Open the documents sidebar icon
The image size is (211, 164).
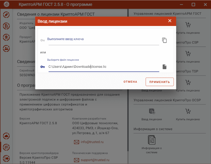pos(6,26)
